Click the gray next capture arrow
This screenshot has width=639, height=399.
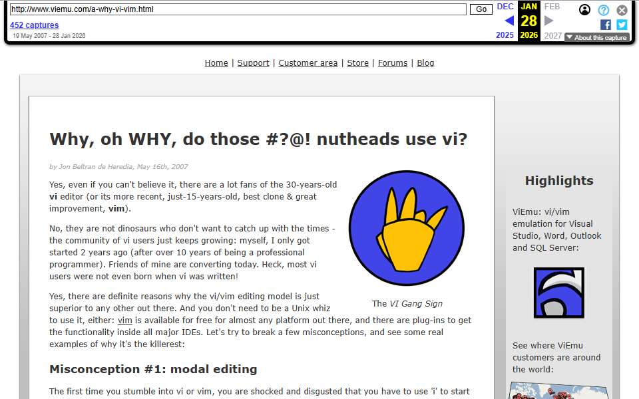(548, 21)
